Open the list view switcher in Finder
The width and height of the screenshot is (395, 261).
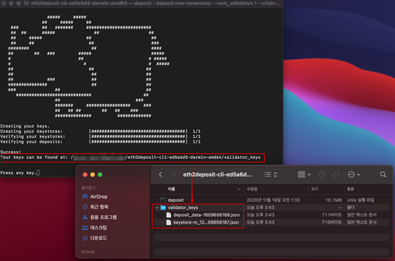click(271, 174)
